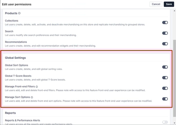Click the Global T-Score Boosts label
The image size is (176, 125).
[18, 76]
